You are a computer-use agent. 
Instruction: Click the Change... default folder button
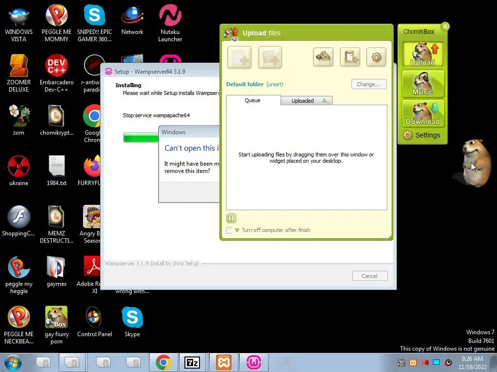369,84
